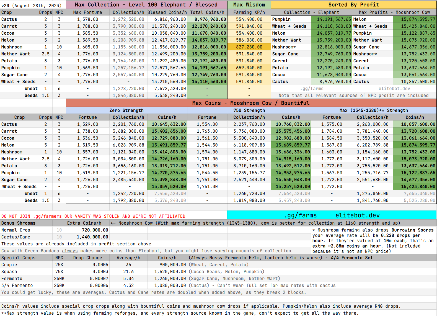Select the Cactus/Cane bonus shrooms count cell
This screenshot has width=437, height=316.
click(59, 237)
